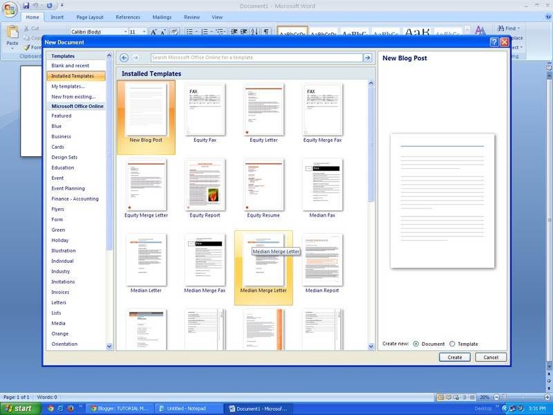Image resolution: width=553 pixels, height=415 pixels.
Task: Click the category list scroll up arrow
Action: (109, 56)
